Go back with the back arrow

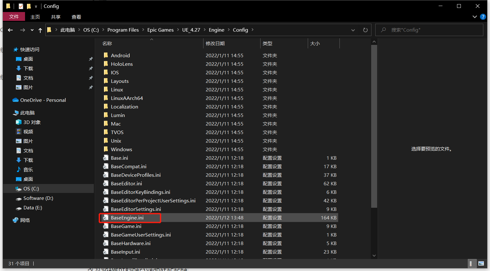point(10,30)
